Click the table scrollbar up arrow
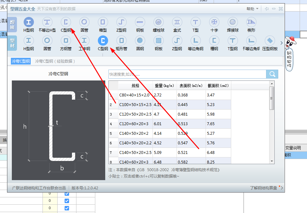Viewport: 307px width, 213px height. tap(272, 84)
